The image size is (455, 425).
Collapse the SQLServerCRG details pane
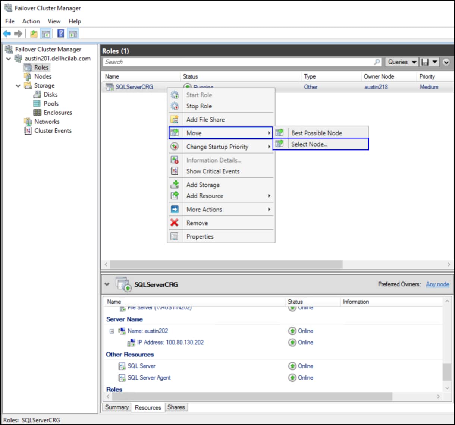[107, 284]
